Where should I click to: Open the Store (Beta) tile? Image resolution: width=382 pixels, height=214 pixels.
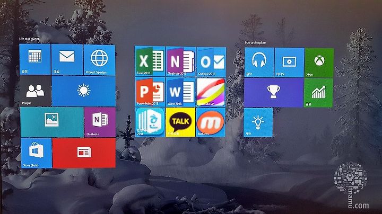tap(36, 153)
